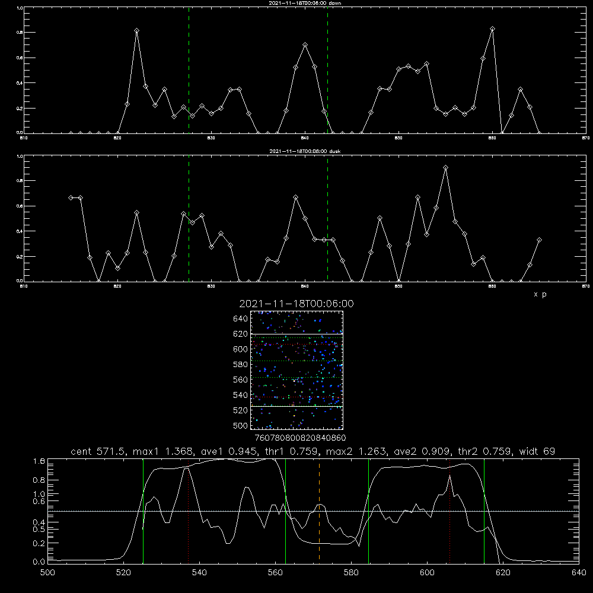Click bottom plot x-axis label 560
This screenshot has height=593, width=593.
point(275,572)
